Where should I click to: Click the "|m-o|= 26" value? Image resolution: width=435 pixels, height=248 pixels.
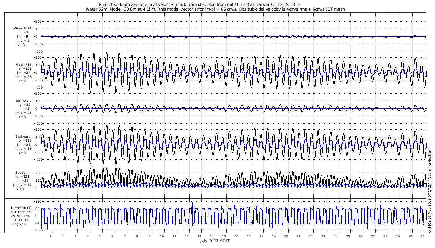[23, 113]
